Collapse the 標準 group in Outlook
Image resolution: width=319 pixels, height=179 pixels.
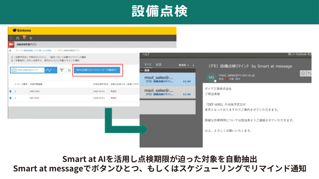(x=142, y=71)
